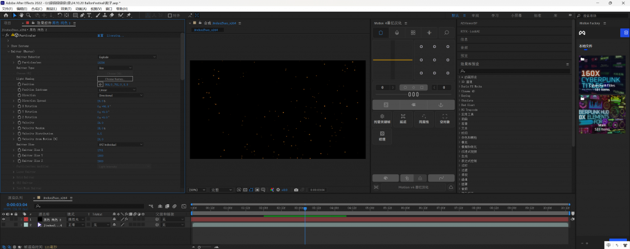This screenshot has height=249, width=630.
Task: Select the Hand tool in toolbar
Action: (x=23, y=15)
